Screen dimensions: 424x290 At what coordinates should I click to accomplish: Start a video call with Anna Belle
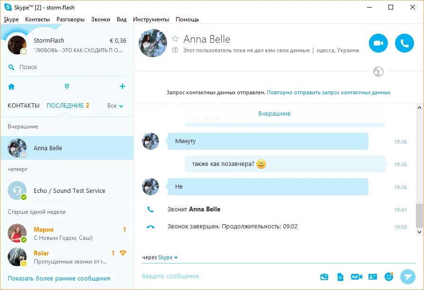[x=378, y=43]
